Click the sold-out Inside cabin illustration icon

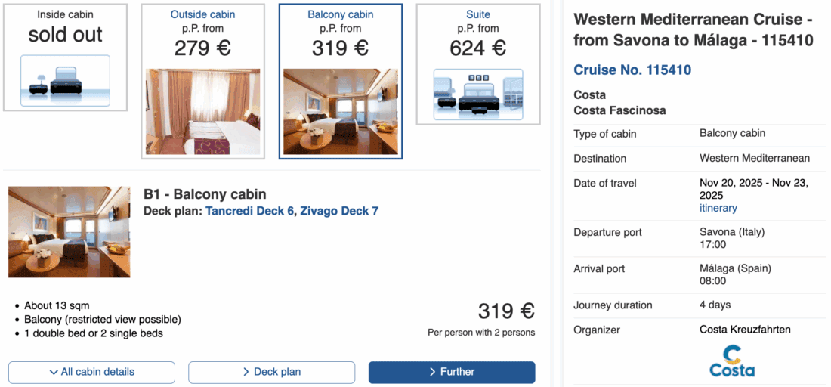(65, 80)
